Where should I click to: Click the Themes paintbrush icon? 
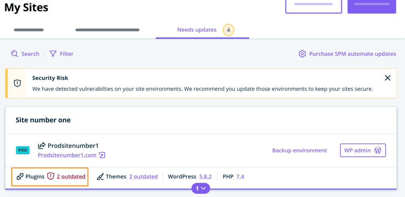[x=100, y=176]
